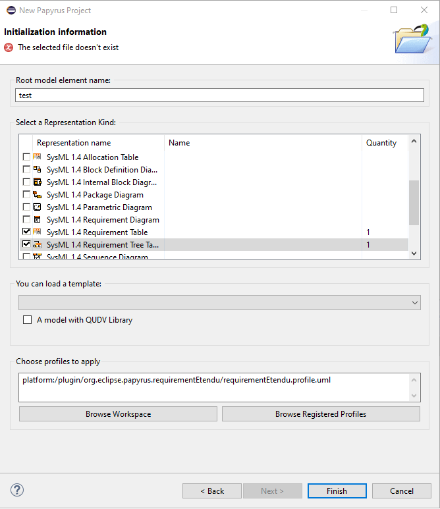Close the New Papyrus Project dialog
This screenshot has height=509, width=440.
424,10
